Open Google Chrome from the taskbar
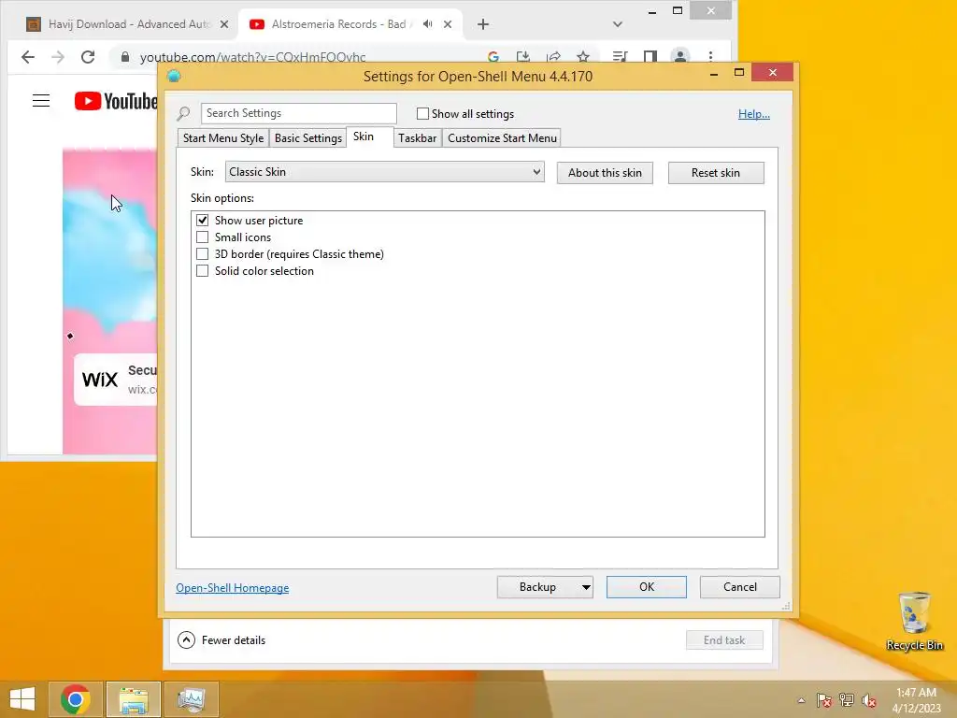The height and width of the screenshot is (718, 957). pos(75,699)
